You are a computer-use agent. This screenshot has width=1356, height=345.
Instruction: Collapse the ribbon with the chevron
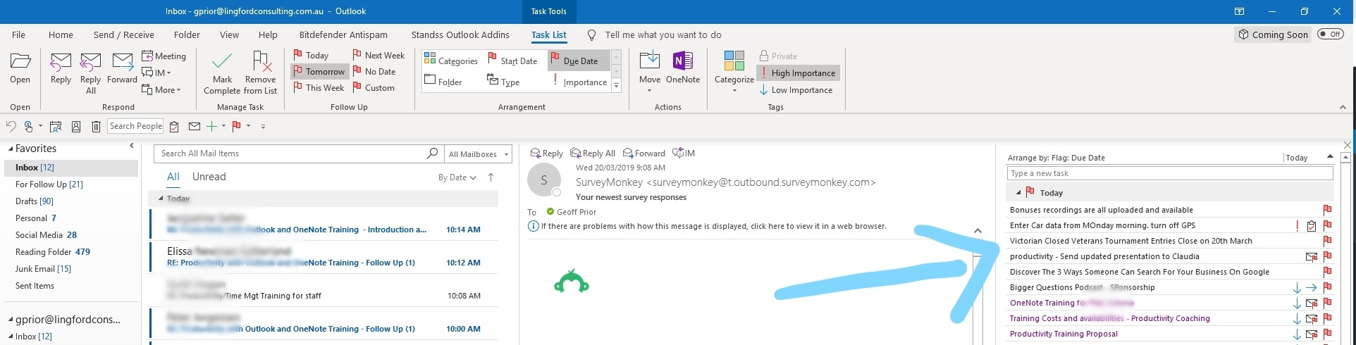[1342, 107]
